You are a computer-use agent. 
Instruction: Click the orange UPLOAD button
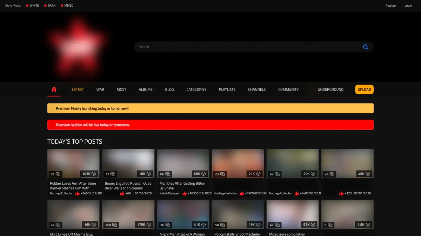point(364,90)
